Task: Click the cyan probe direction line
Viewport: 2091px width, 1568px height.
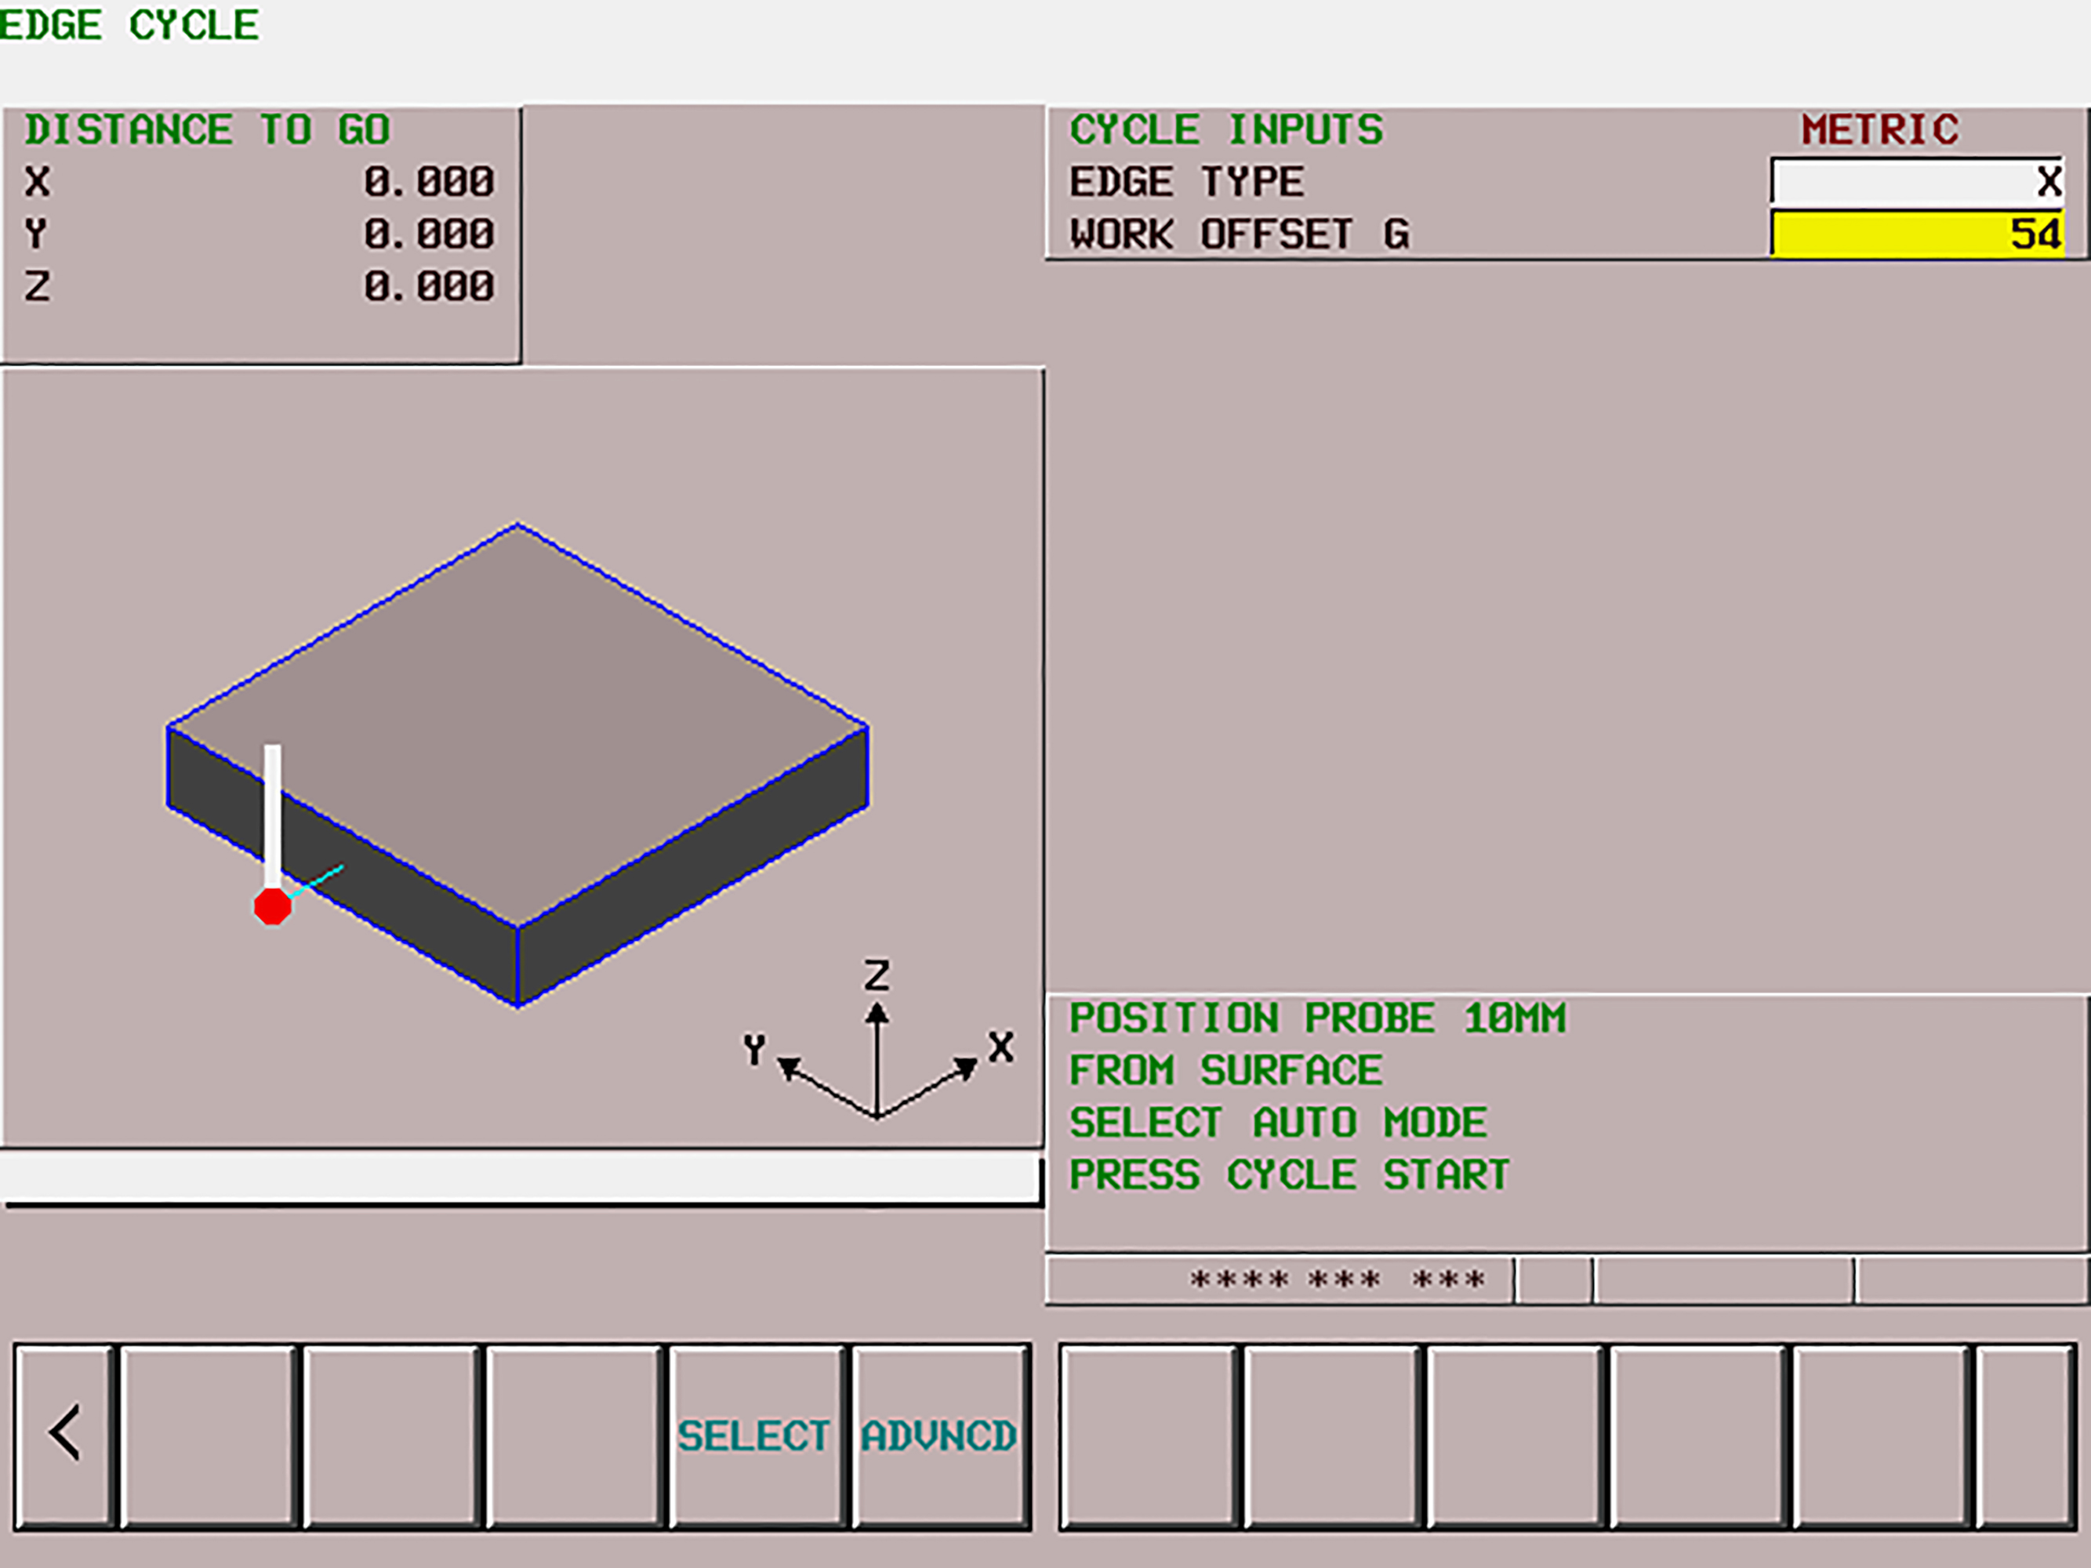Action: pos(318,880)
